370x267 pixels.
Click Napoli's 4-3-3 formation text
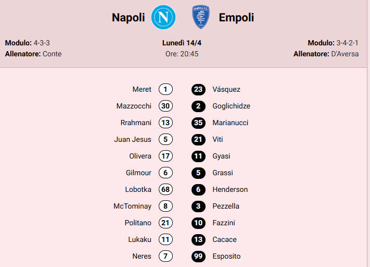42,43
